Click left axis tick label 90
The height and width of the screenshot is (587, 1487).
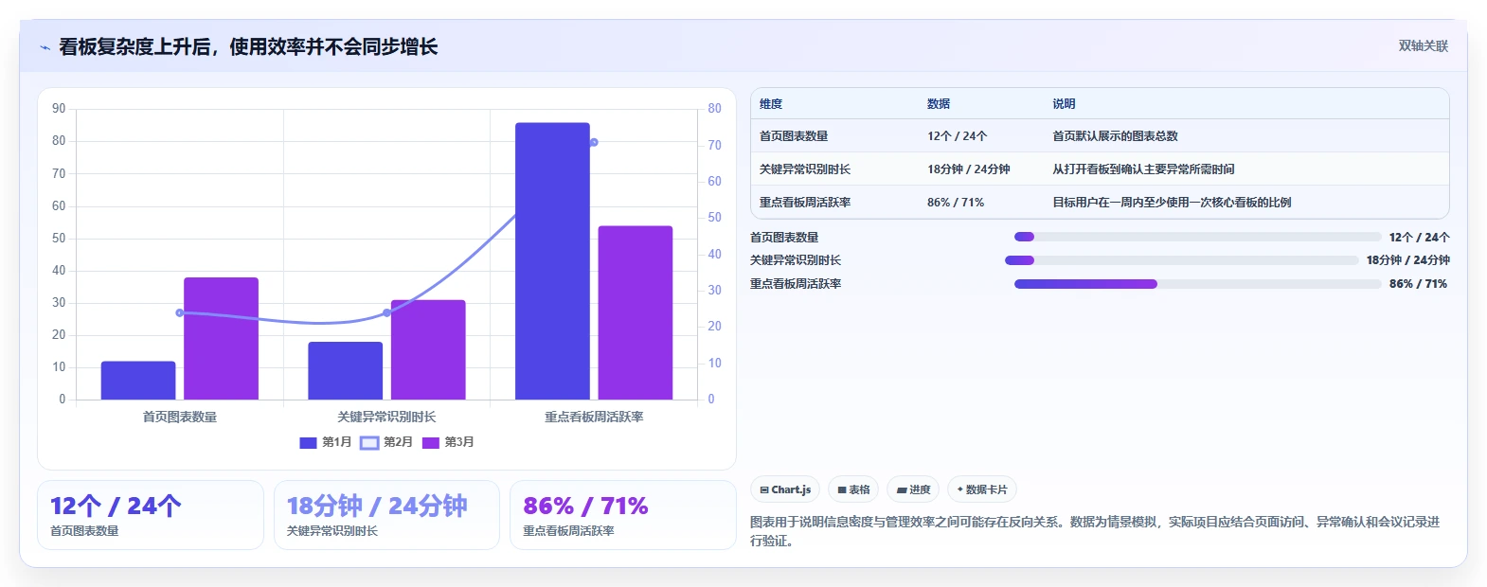[59, 109]
